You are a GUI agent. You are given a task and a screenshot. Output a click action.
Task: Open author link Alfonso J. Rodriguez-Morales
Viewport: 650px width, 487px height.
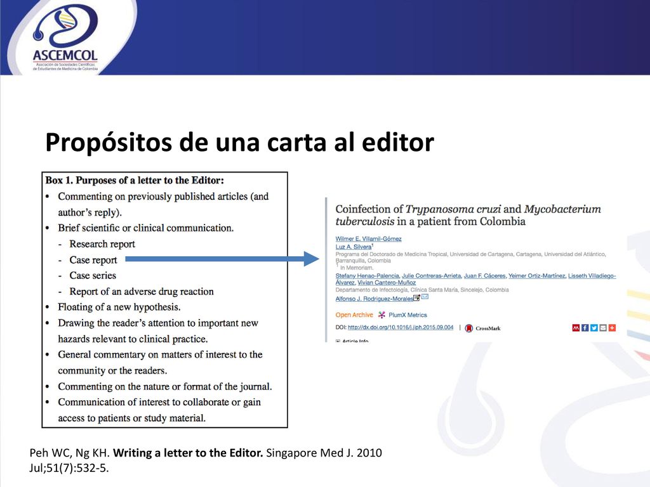click(375, 299)
